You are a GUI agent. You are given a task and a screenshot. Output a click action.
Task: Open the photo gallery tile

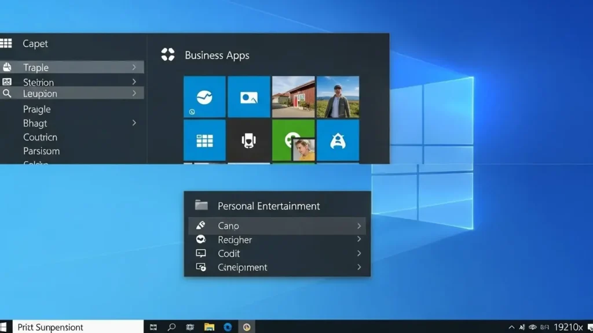tap(249, 97)
